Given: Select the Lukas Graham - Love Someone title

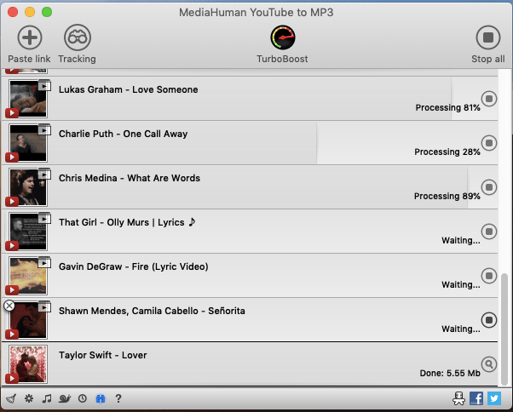Looking at the screenshot, I should coord(128,89).
